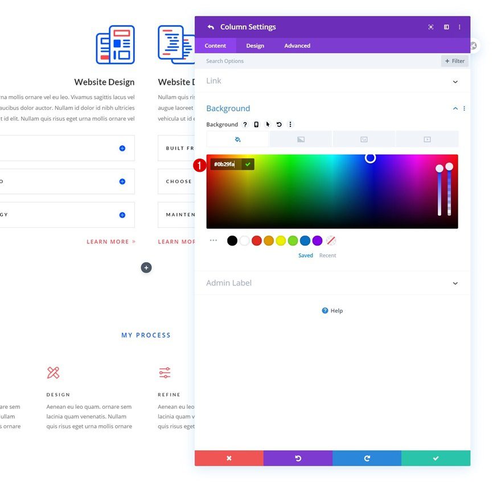This screenshot has width=501, height=489.
Task: Click the #0b29fa hex color input
Action: [x=226, y=164]
